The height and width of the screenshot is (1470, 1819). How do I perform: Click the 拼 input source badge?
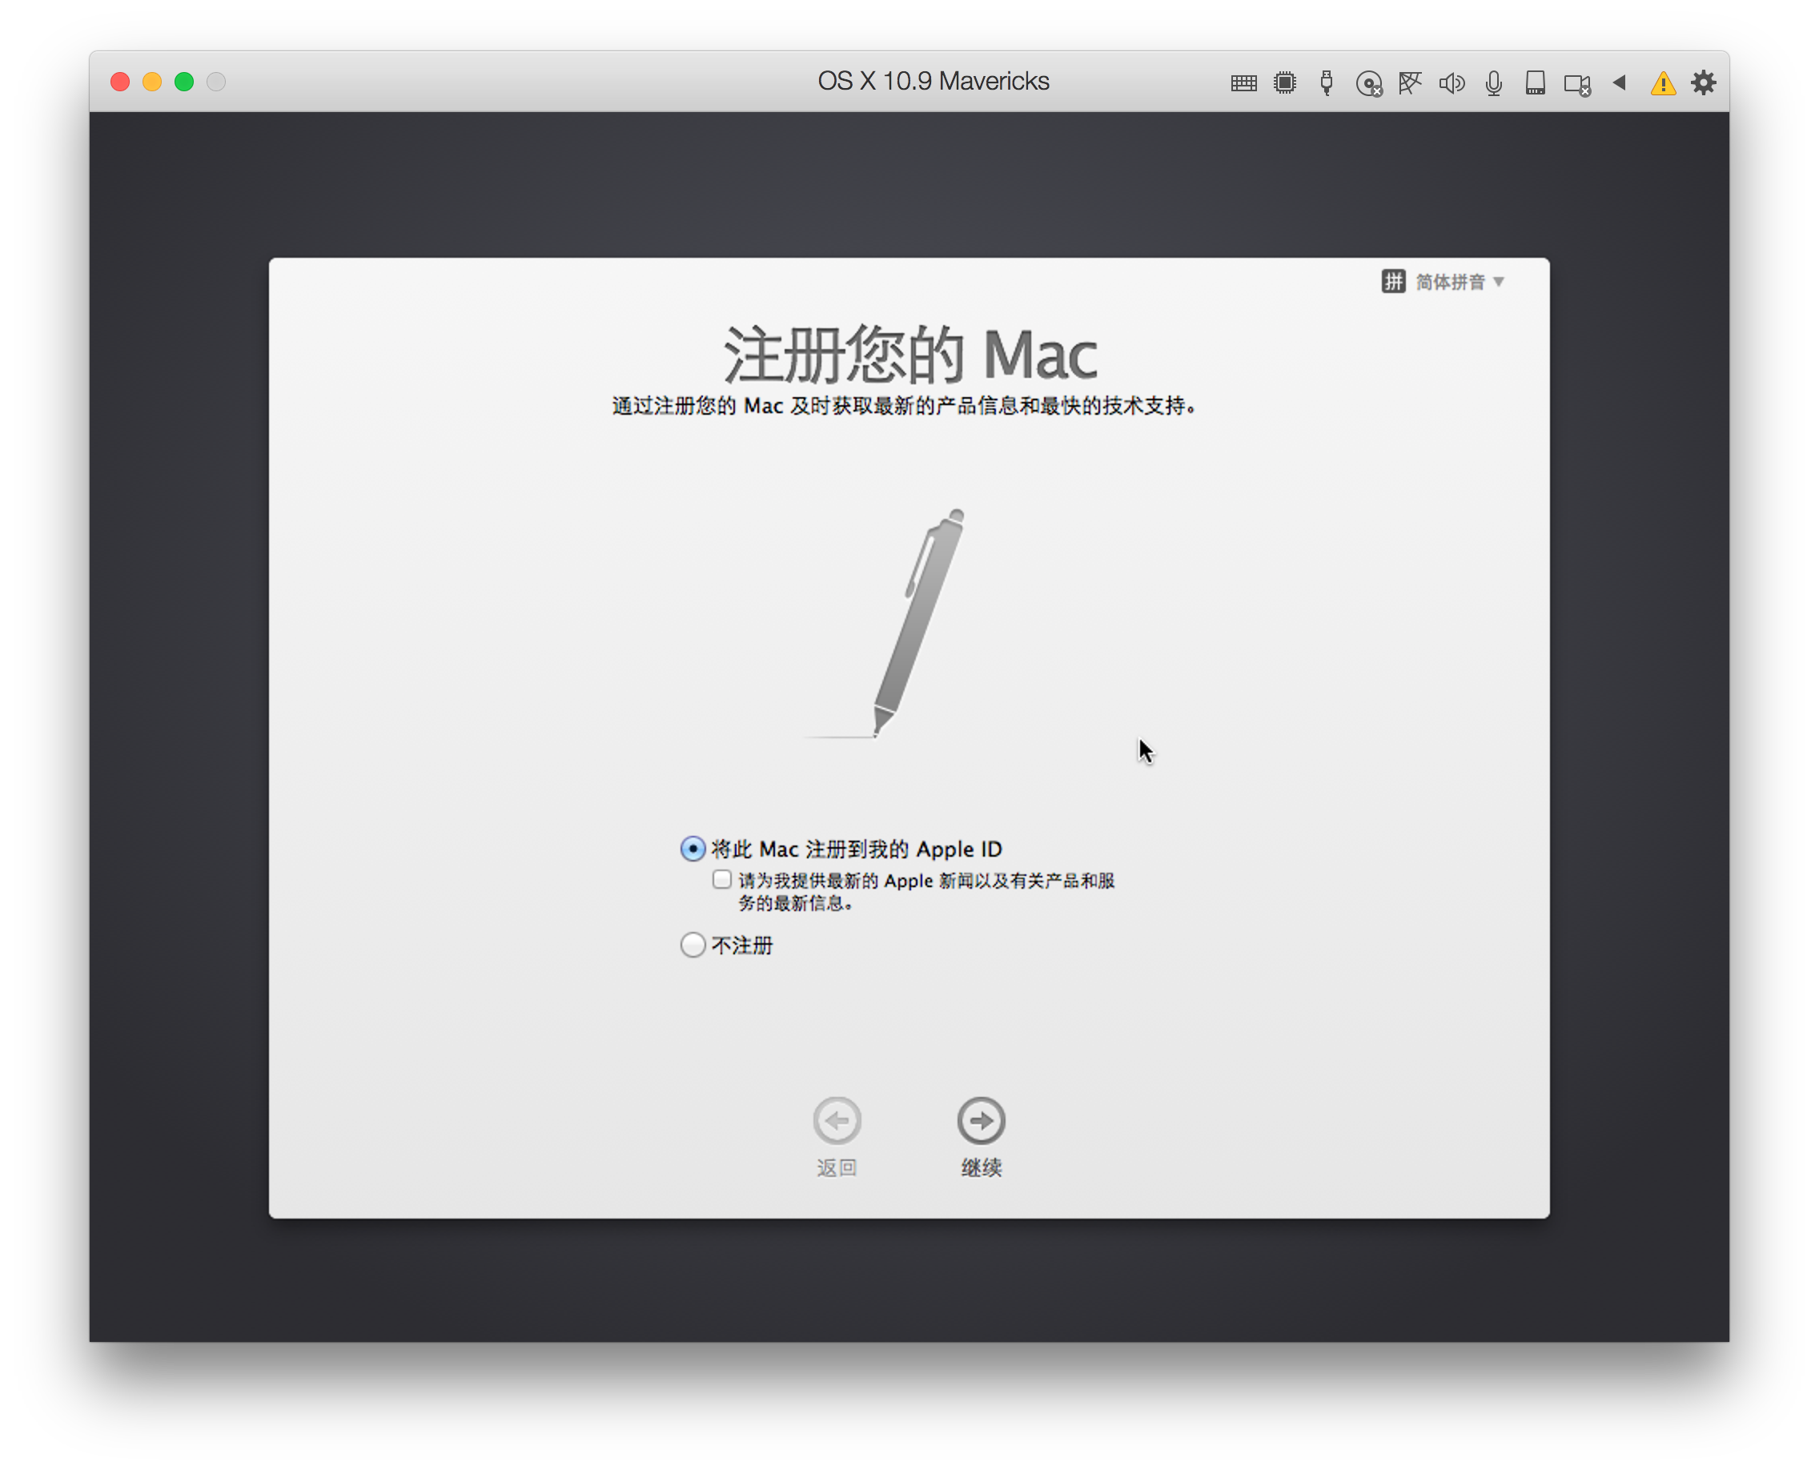pos(1393,282)
